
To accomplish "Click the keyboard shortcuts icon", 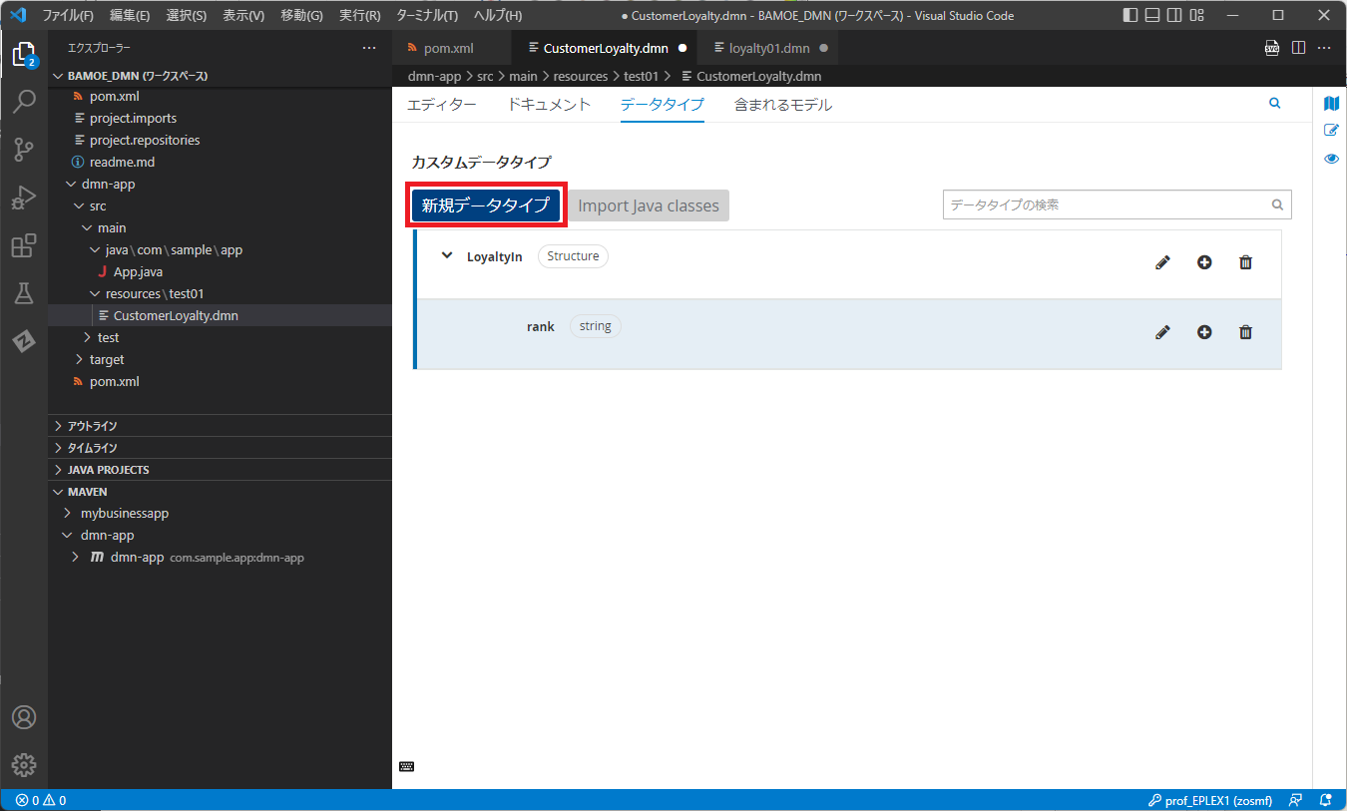I will point(406,766).
